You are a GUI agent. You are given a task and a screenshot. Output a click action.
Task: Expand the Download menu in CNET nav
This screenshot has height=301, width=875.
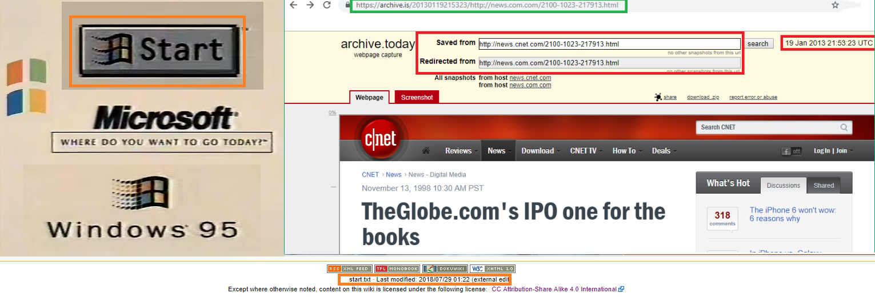pos(540,151)
